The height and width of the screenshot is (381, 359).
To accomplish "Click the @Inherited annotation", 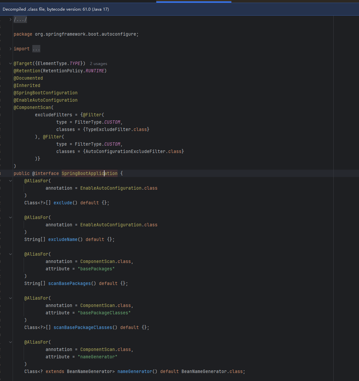I will click(27, 86).
